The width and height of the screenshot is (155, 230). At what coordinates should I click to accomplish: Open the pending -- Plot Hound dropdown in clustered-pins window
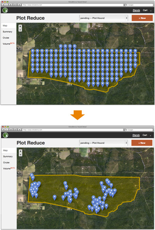[x=104, y=143]
